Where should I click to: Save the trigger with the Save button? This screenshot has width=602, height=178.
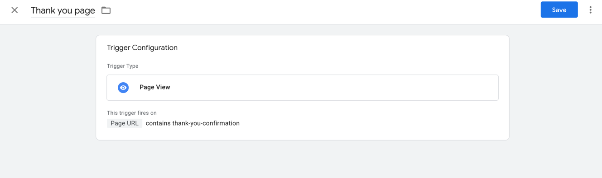coord(559,10)
